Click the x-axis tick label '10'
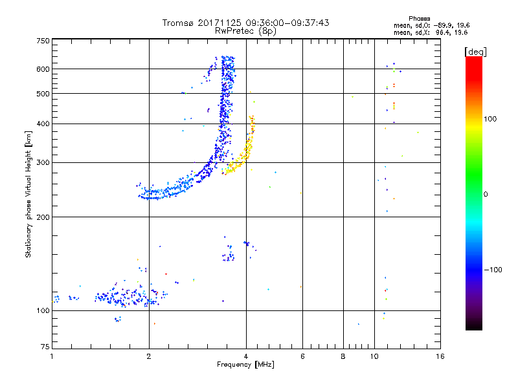This screenshot has width=518, height=388. coord(374,356)
